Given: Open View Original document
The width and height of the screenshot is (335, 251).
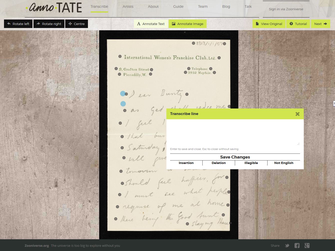Looking at the screenshot, I should click(269, 24).
